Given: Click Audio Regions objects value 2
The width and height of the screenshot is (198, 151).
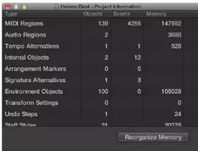Looking at the screenshot, I should 106,35.
